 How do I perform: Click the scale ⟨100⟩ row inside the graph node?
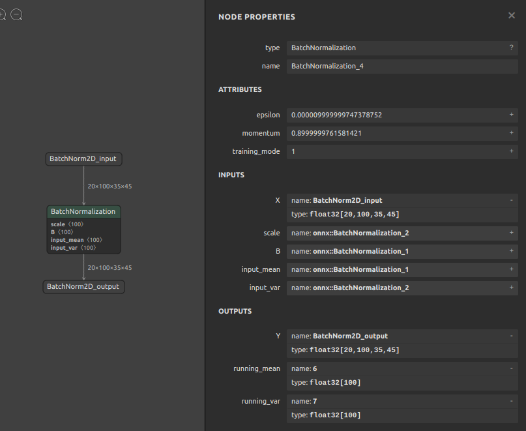67,224
